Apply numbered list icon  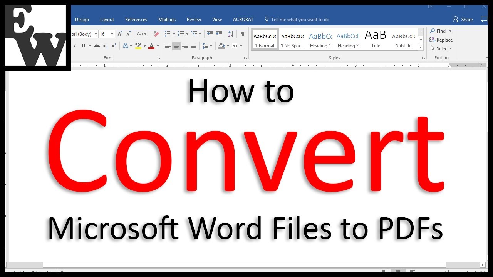coord(181,34)
